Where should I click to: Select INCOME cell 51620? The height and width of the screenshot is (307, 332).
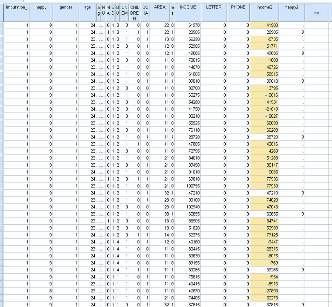pyautogui.click(x=188, y=228)
